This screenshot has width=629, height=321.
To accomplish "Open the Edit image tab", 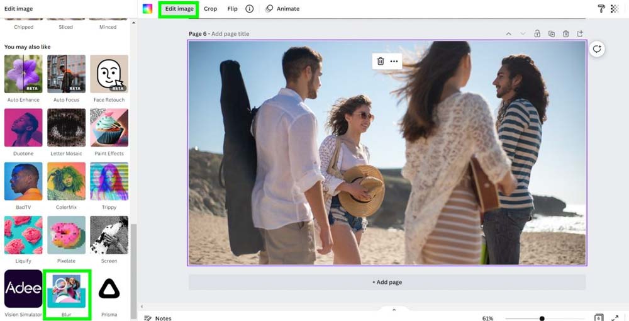I will pyautogui.click(x=179, y=9).
